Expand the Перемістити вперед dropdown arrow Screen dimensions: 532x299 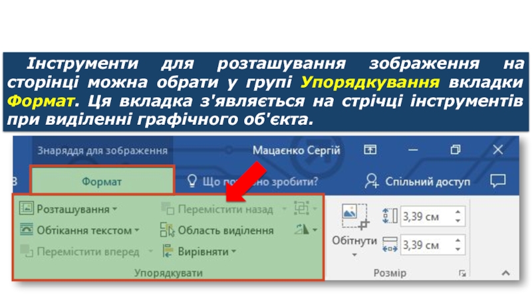tap(150, 252)
